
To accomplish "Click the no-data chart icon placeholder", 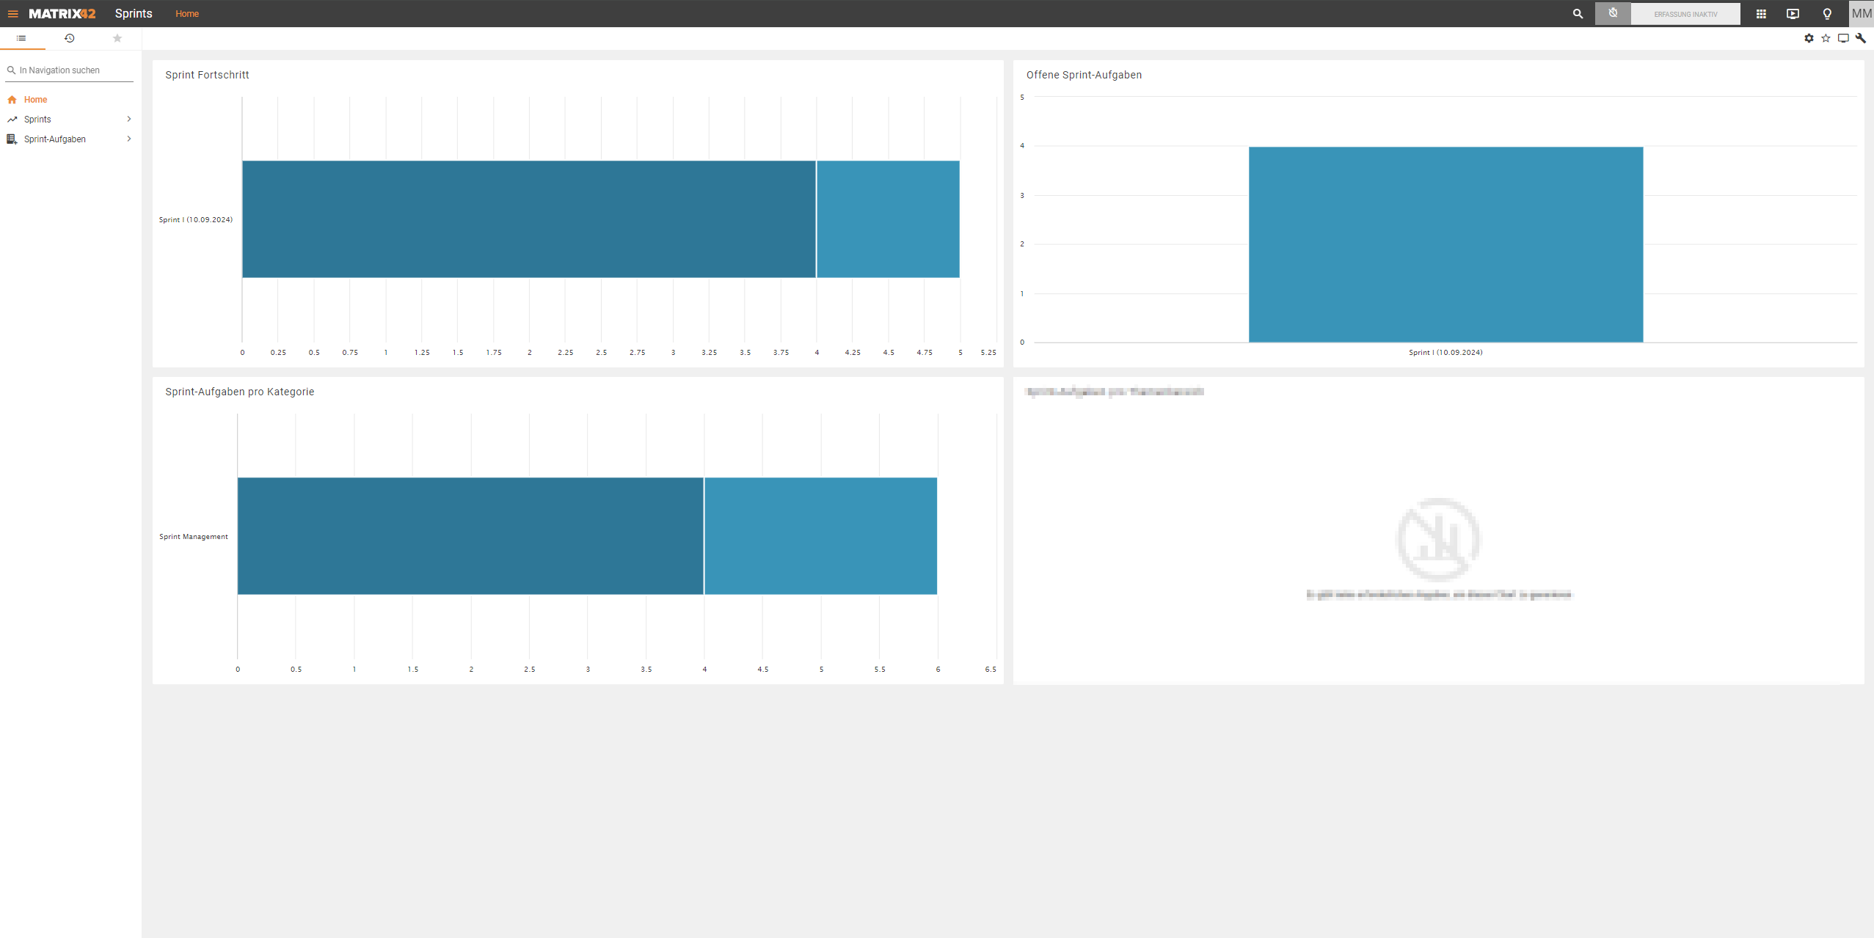I will (1438, 540).
